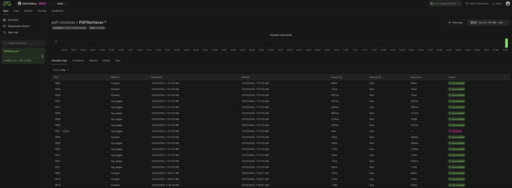Click run number 1818
Screen dimensions: 512x188
[x=57, y=185]
